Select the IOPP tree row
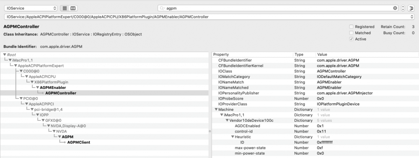The height and width of the screenshot is (158, 419). coord(104,115)
